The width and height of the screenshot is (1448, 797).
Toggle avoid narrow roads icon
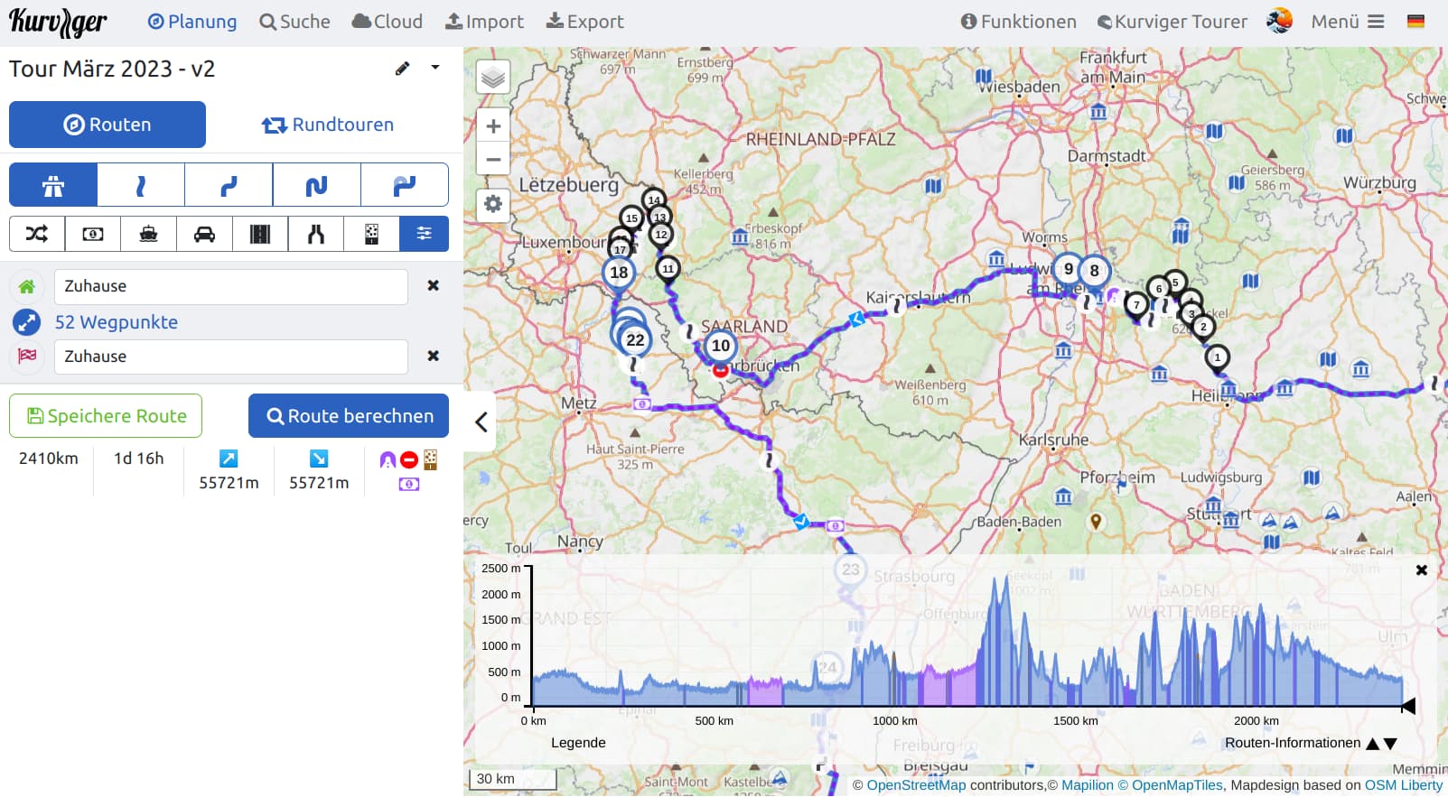(316, 234)
